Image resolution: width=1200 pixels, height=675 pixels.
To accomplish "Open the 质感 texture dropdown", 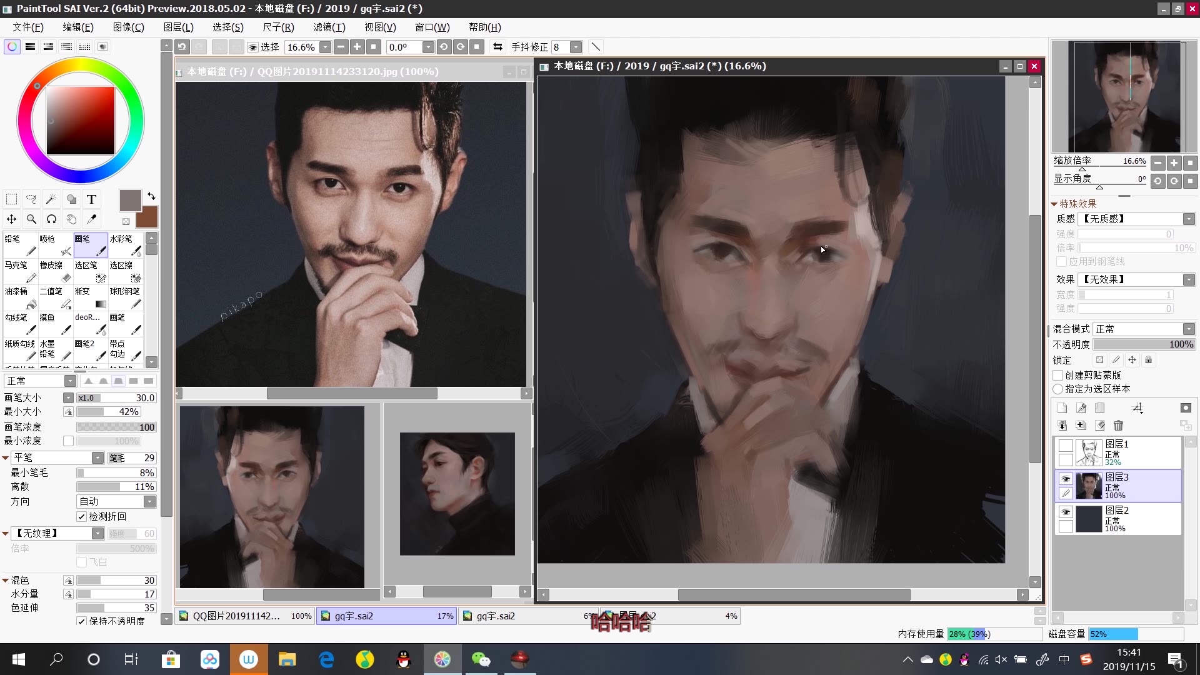I will (1189, 219).
